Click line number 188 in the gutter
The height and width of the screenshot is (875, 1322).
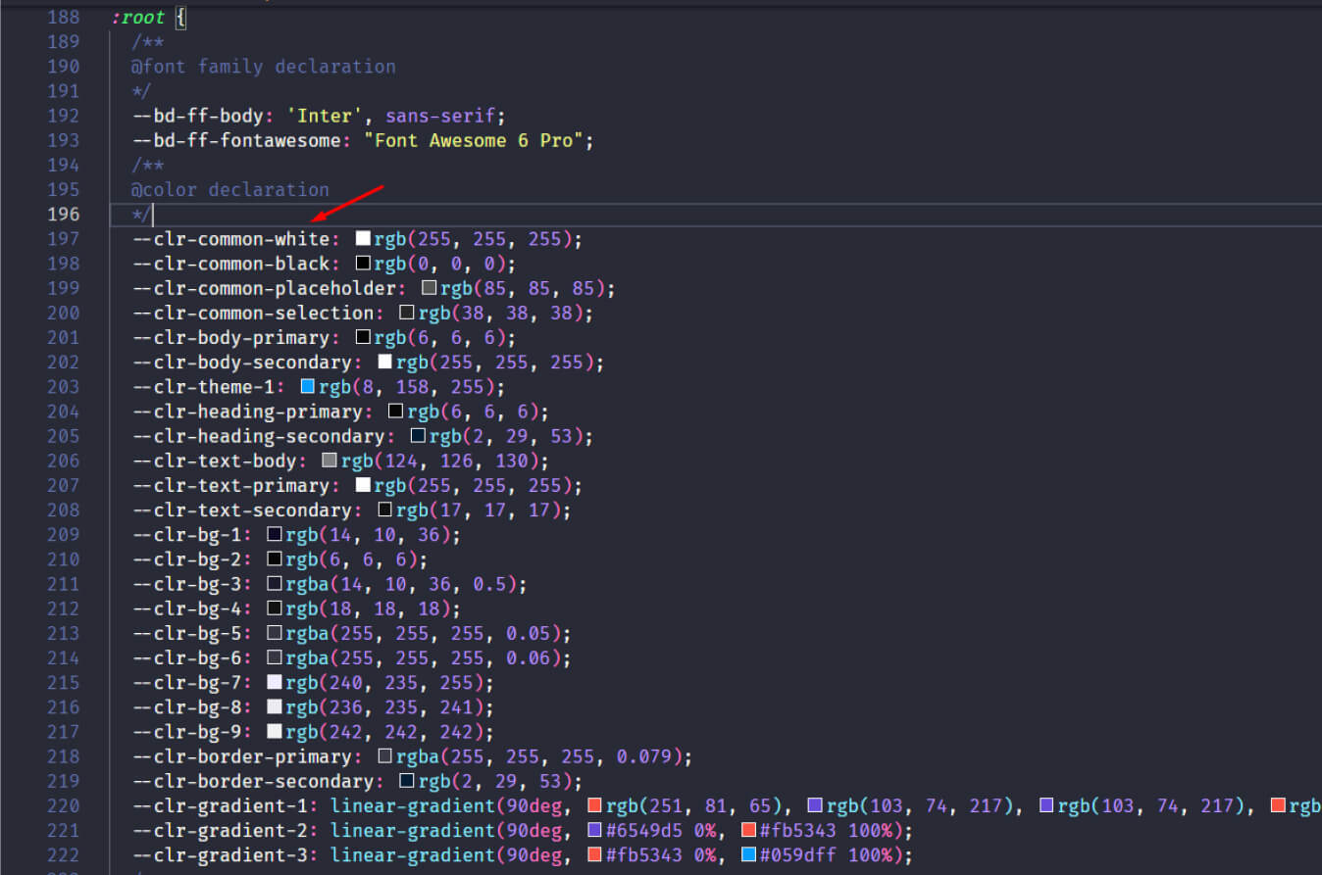64,18
